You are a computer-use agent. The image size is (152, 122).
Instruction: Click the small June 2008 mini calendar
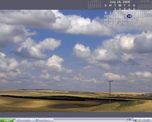coord(94,5)
